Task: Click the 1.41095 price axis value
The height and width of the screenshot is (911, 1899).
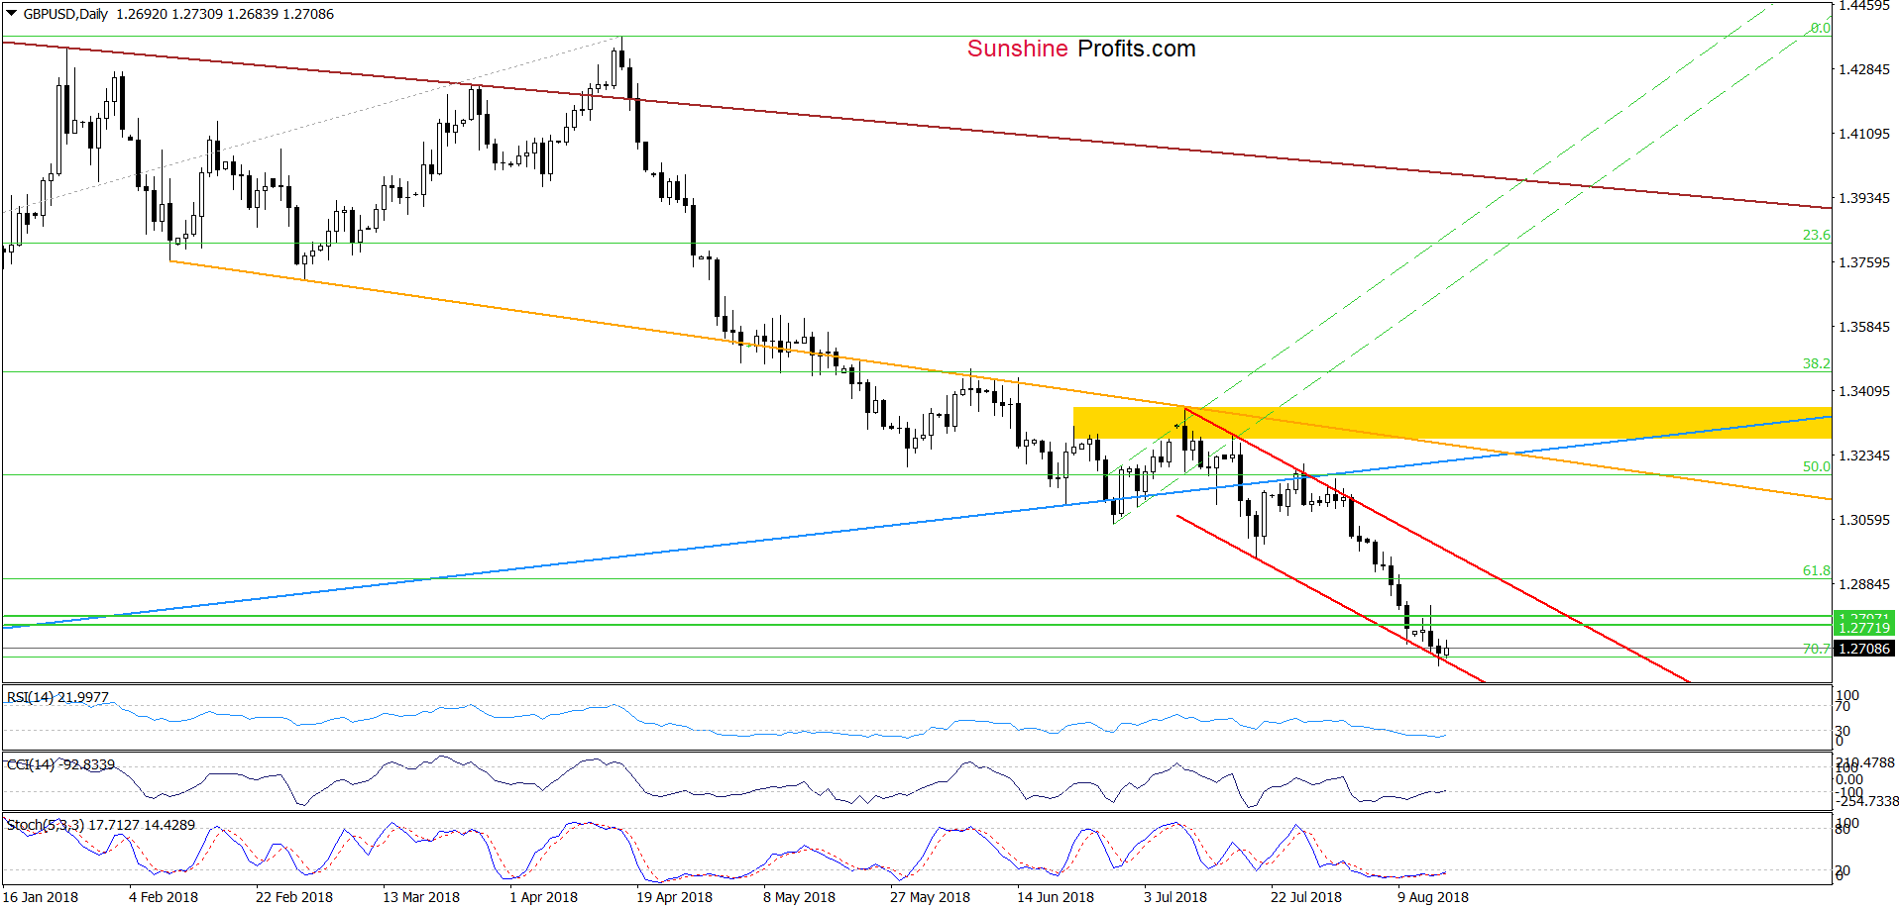Action: click(1864, 134)
